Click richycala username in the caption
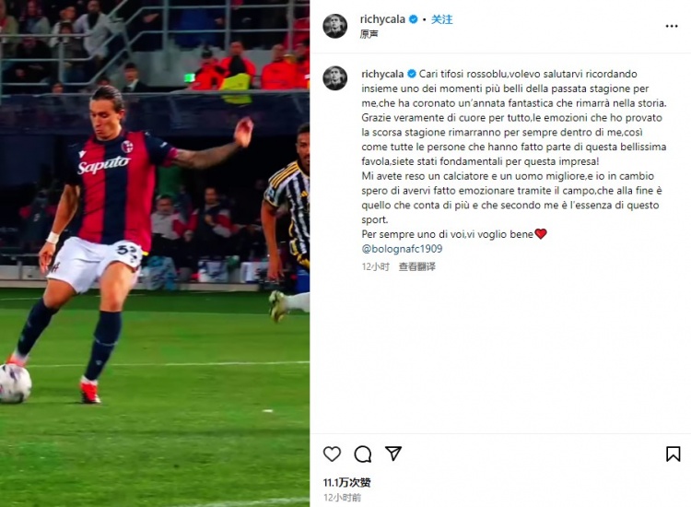 click(382, 74)
